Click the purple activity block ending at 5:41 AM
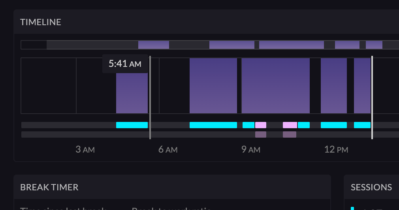Image resolution: width=399 pixels, height=210 pixels. point(132,93)
